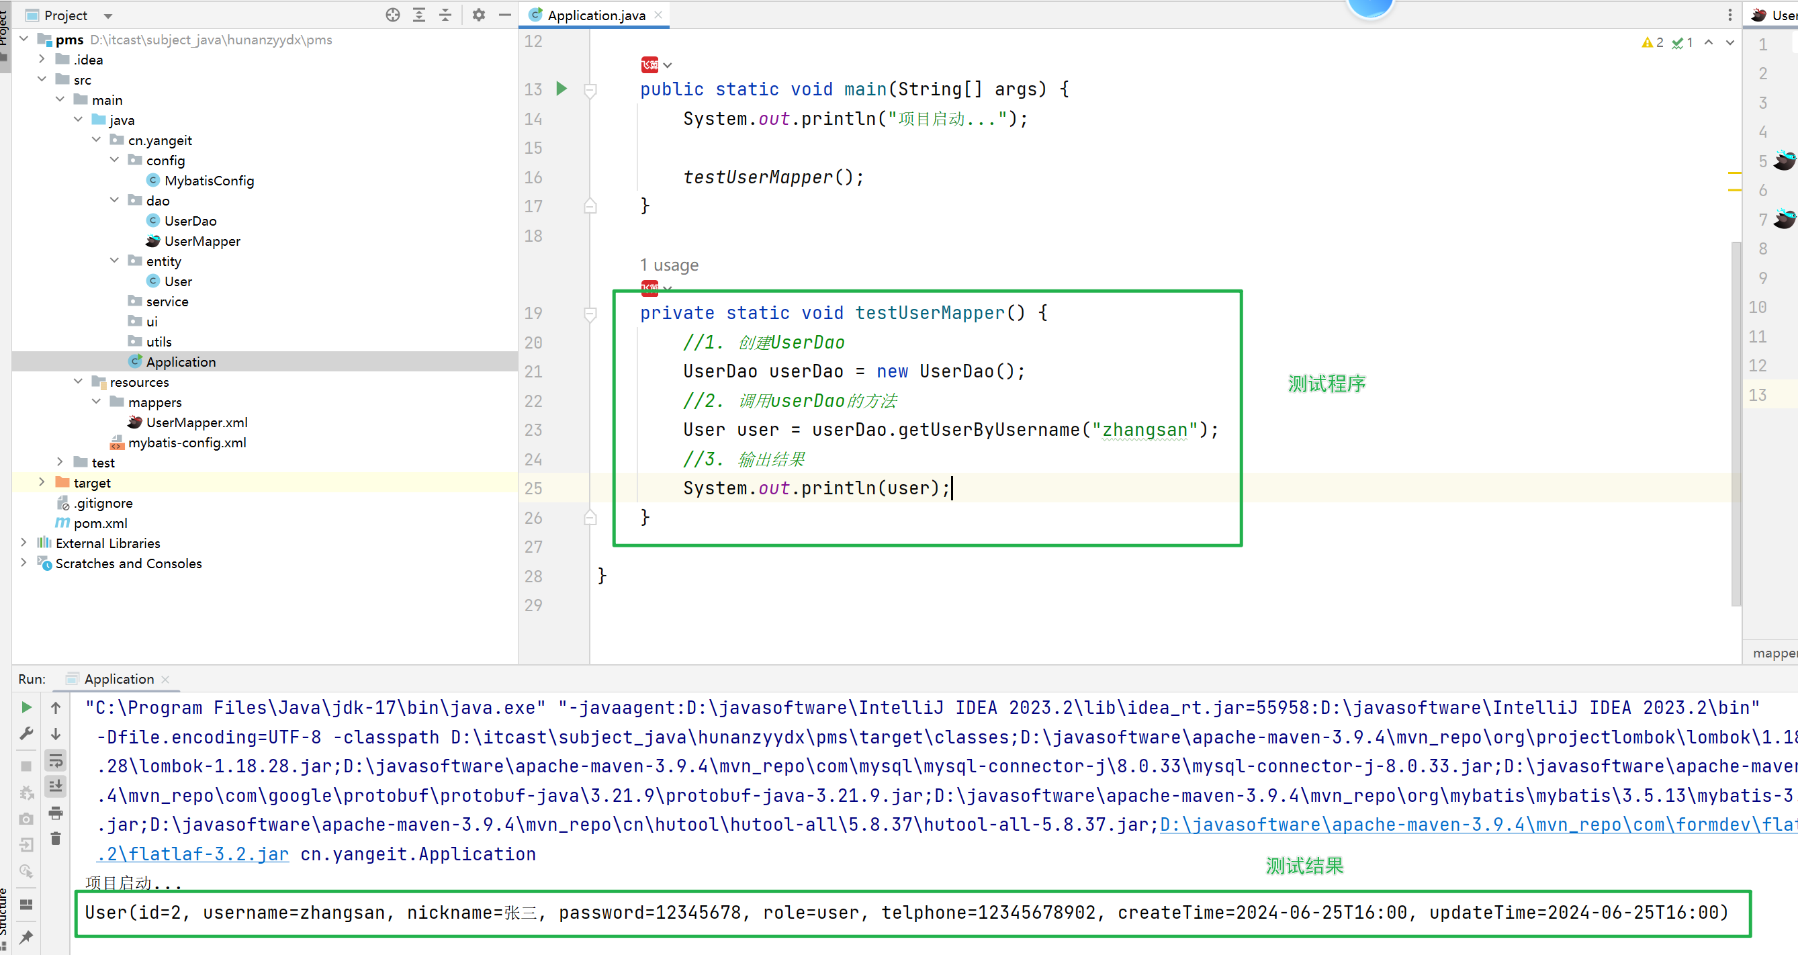Expand the target folder
The width and height of the screenshot is (1798, 955).
click(x=42, y=482)
